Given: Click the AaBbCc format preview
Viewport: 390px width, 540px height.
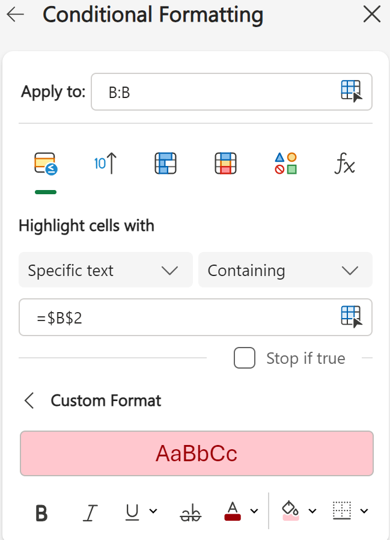Looking at the screenshot, I should click(197, 453).
